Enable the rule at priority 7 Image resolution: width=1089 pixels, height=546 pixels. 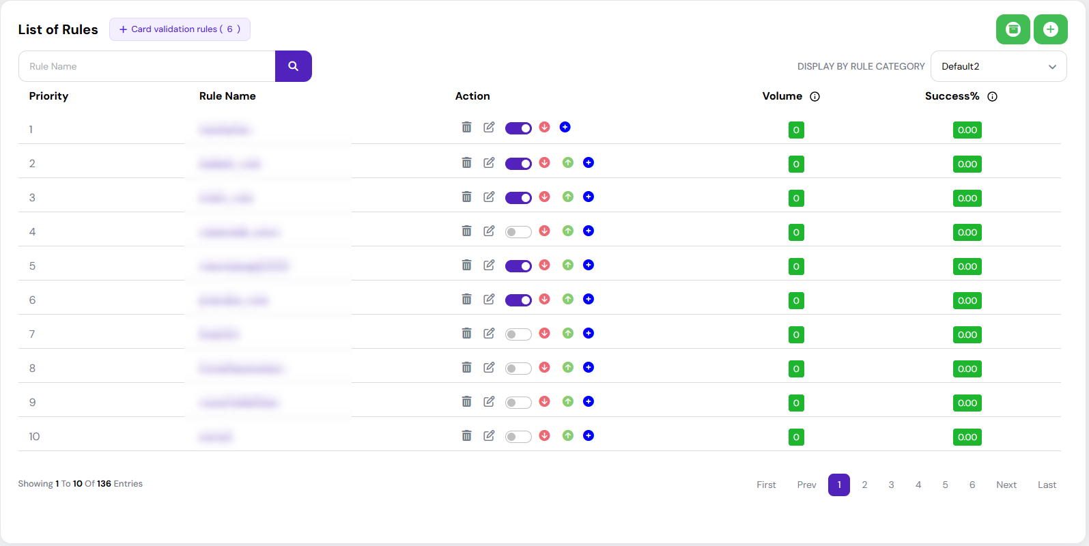[x=518, y=334]
